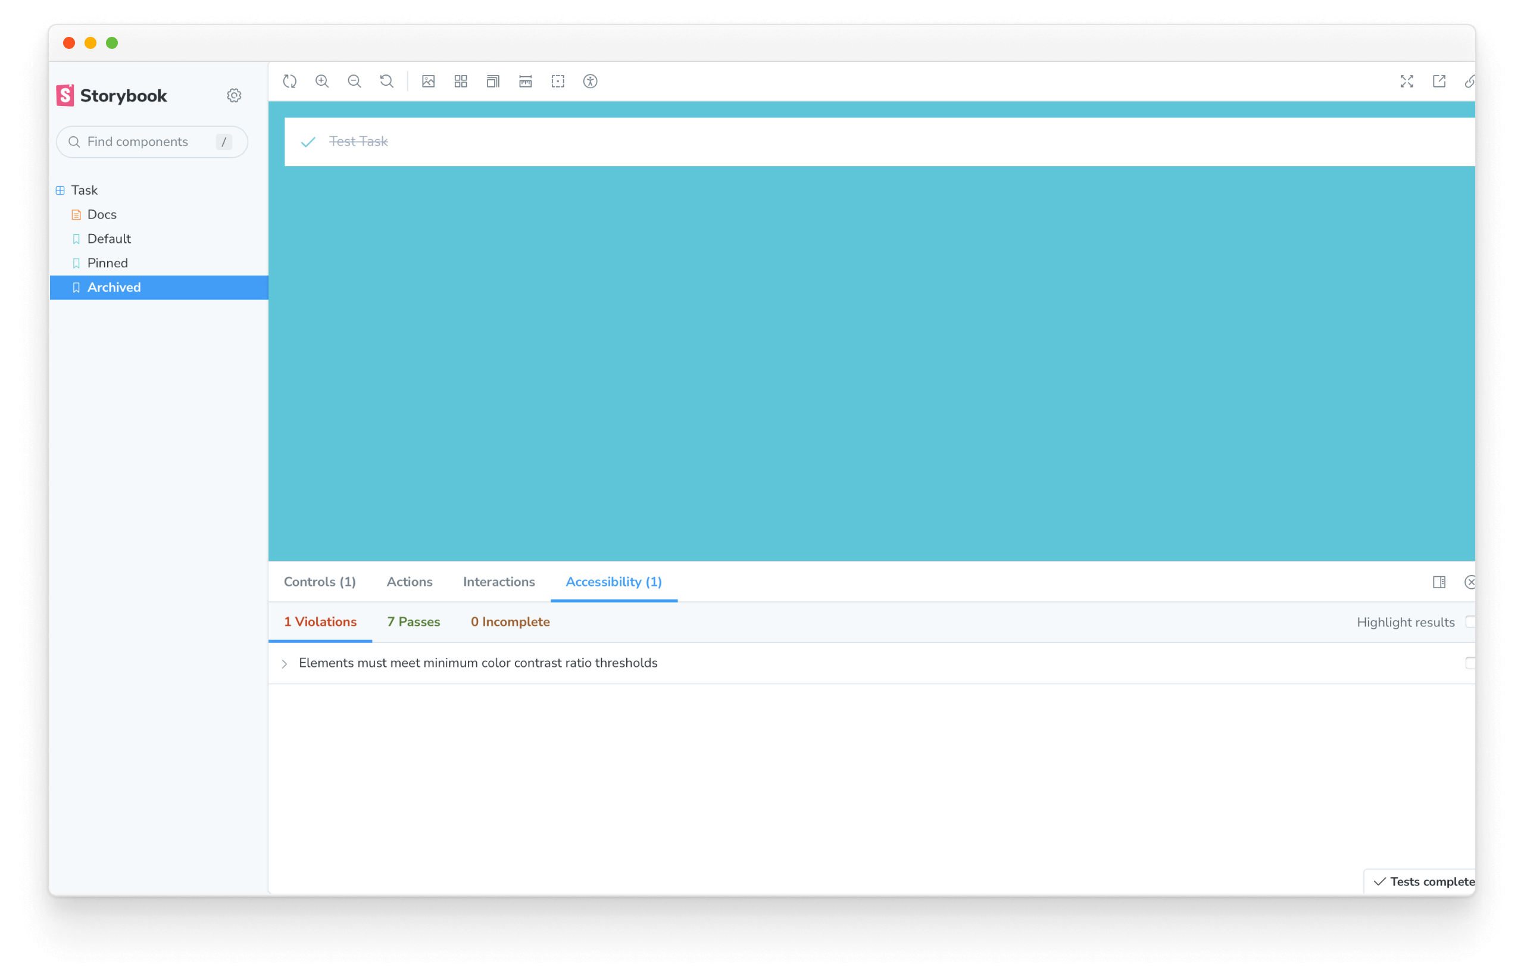Image resolution: width=1524 pixels, height=980 pixels.
Task: Check the archived task checkbox
Action: [310, 141]
